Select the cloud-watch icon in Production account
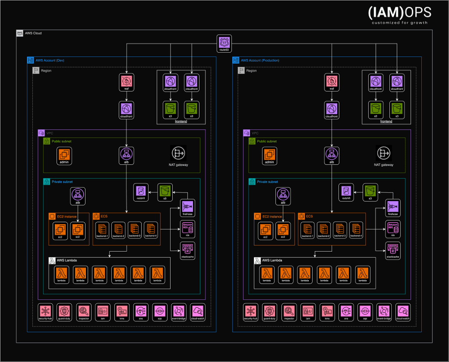The image size is (449, 362). (x=403, y=311)
